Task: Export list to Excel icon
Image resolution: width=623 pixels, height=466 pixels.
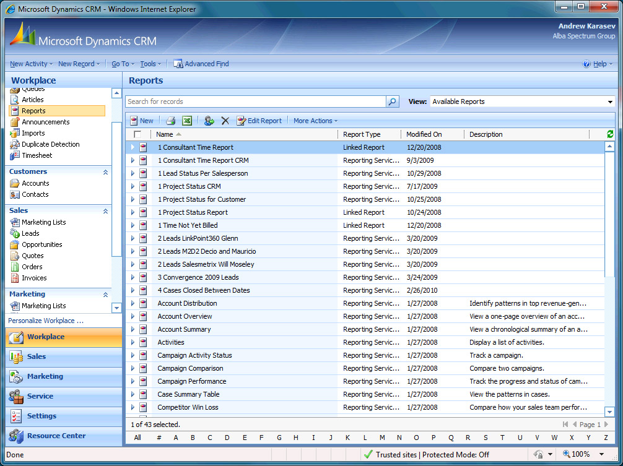Action: click(x=187, y=121)
